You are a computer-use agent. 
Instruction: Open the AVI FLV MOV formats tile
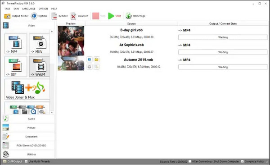point(27,108)
